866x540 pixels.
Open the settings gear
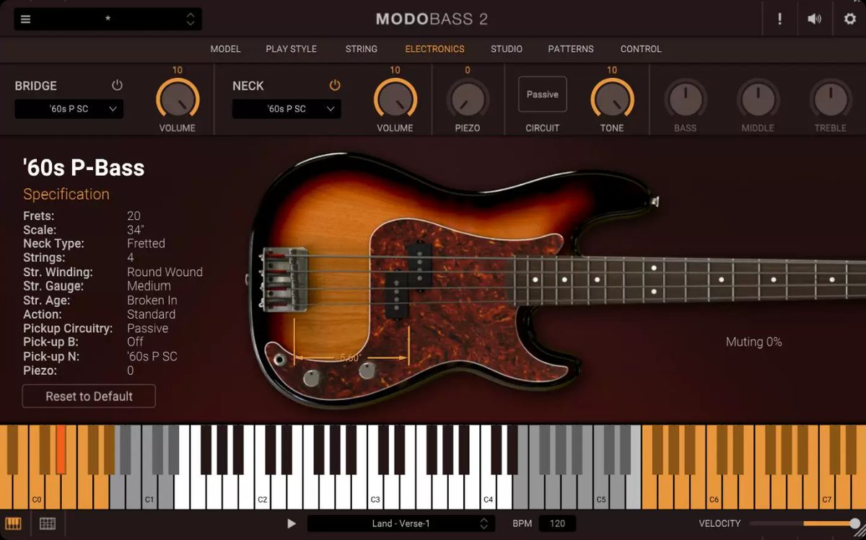click(x=850, y=19)
